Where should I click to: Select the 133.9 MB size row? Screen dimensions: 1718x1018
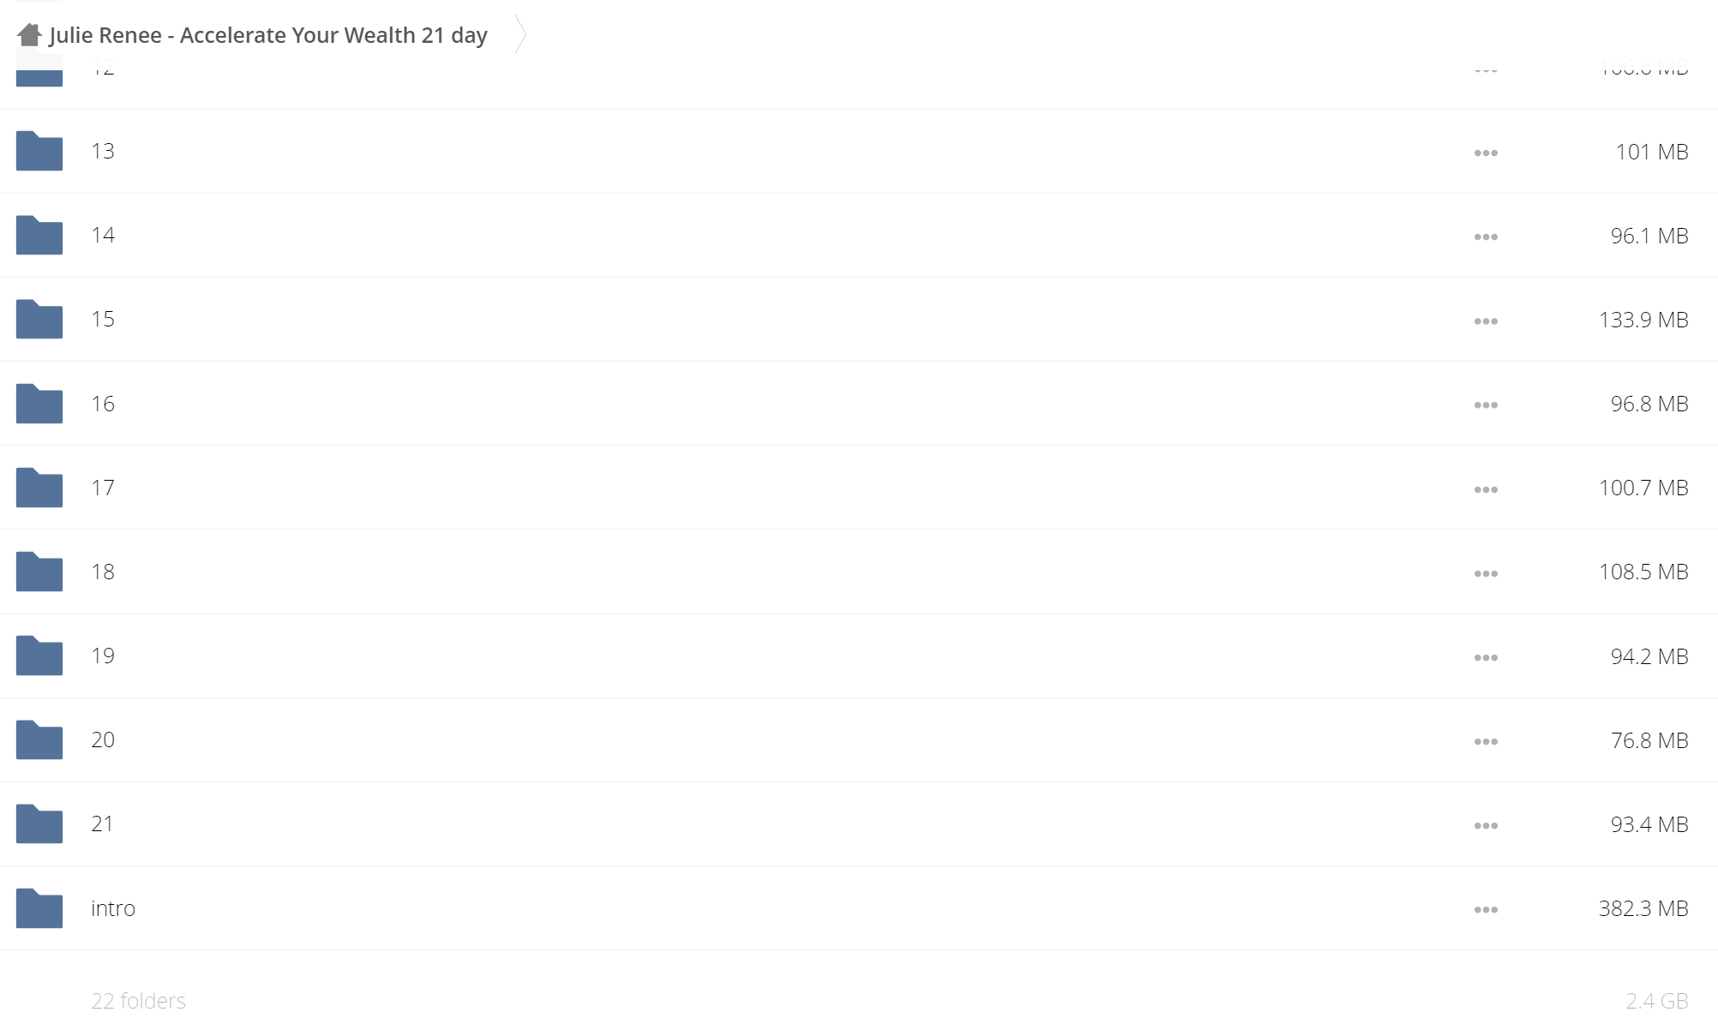(858, 320)
